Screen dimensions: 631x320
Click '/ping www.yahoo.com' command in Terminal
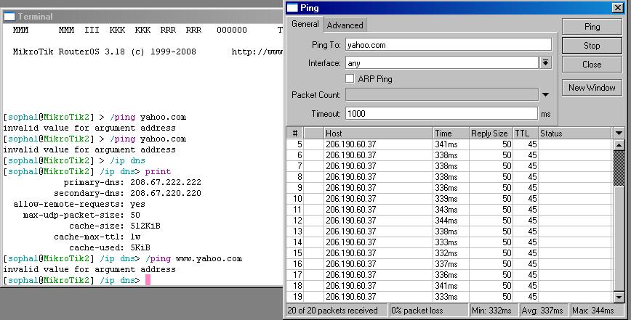pos(193,258)
